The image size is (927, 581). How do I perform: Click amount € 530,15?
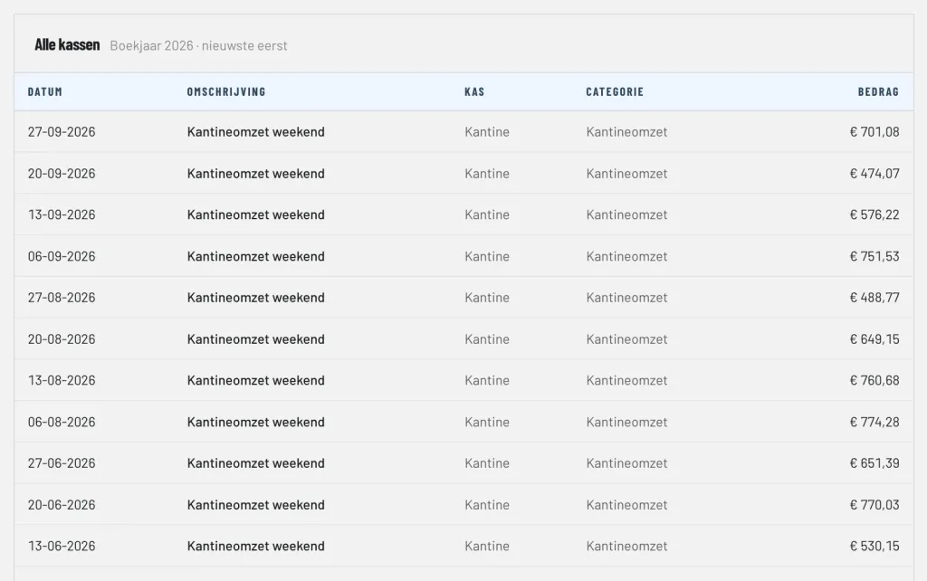click(874, 546)
